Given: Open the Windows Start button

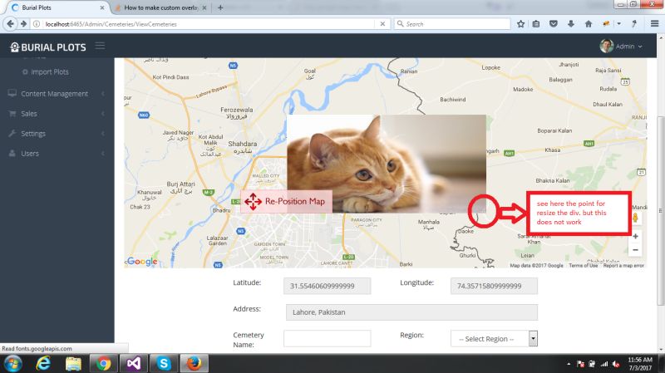Looking at the screenshot, I should click(x=12, y=364).
